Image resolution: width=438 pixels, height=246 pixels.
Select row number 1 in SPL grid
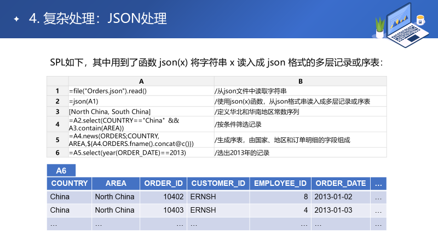pos(57,91)
